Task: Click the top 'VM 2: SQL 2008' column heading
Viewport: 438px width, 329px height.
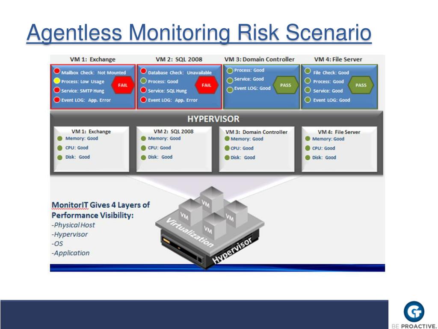Action: (x=179, y=59)
